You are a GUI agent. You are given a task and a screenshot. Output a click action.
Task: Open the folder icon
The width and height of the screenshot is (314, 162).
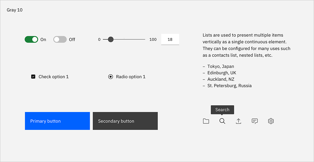(x=206, y=121)
